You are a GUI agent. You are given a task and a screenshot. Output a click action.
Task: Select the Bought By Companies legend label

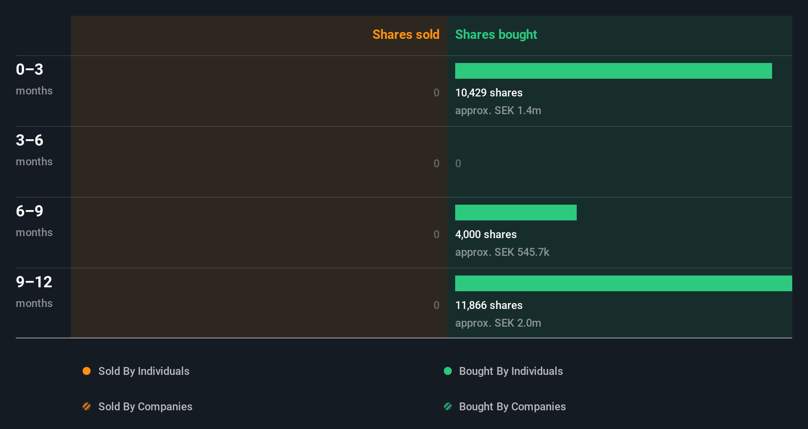click(x=512, y=406)
